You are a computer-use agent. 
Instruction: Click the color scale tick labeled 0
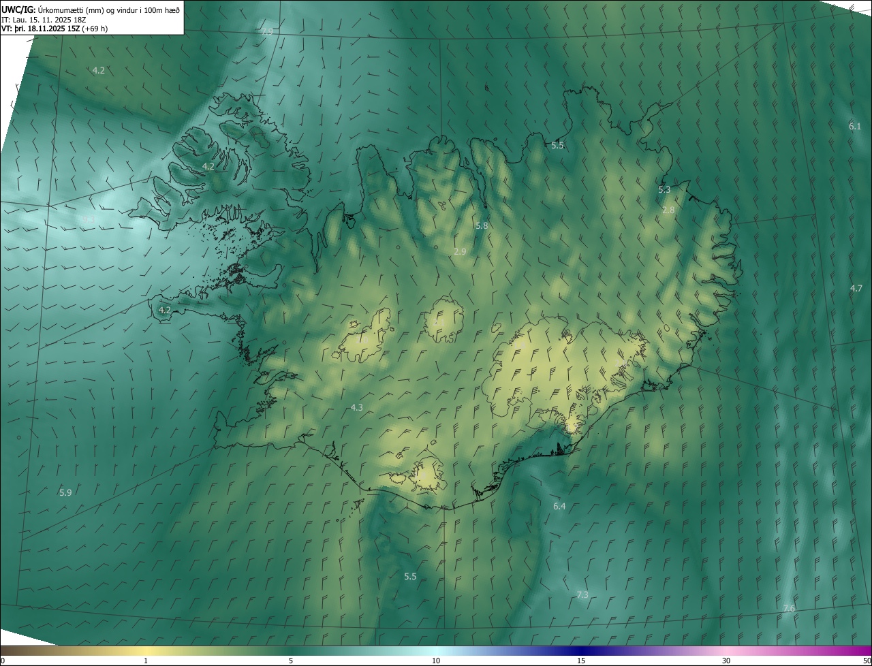[3, 661]
